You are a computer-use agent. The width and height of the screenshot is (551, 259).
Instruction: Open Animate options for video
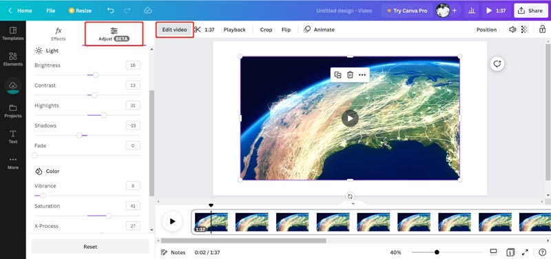click(319, 30)
